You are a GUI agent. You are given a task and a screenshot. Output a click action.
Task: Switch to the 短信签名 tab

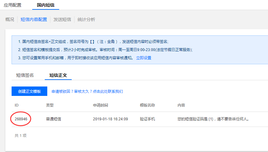coord(25,75)
